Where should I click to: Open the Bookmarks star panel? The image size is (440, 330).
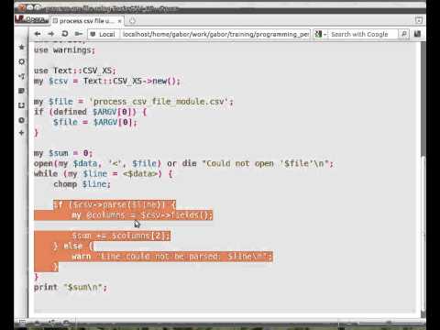21,47
